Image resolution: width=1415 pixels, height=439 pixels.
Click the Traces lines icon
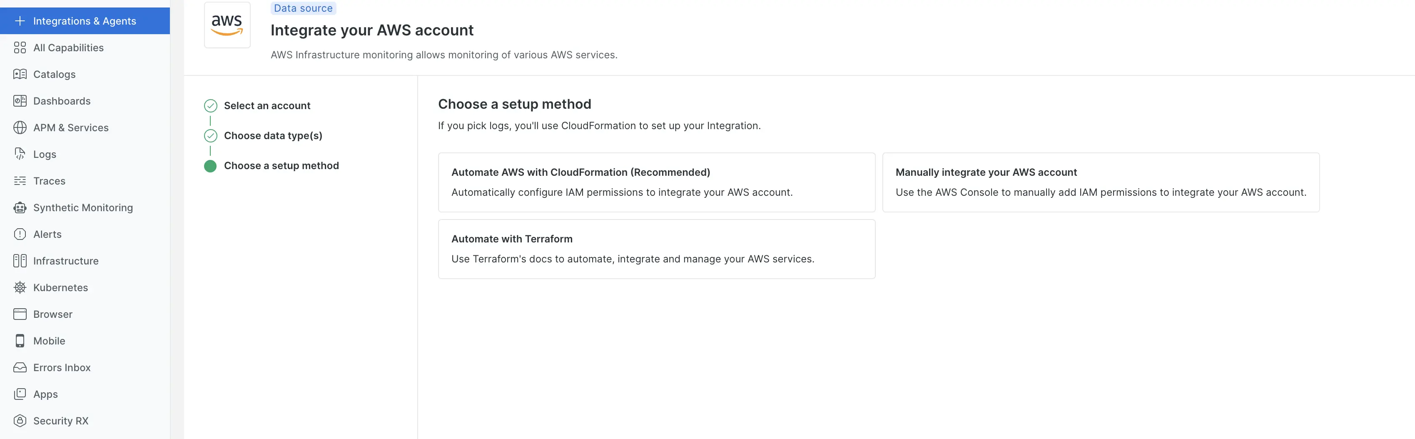(20, 181)
